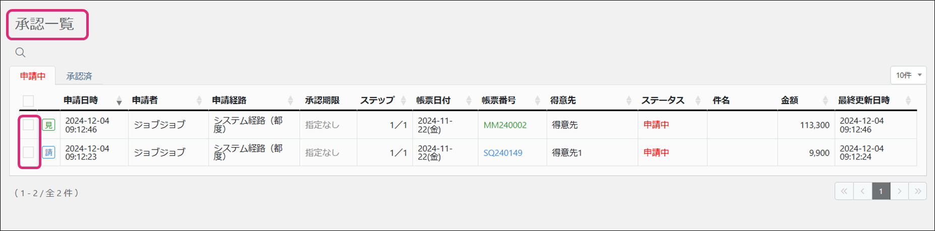The height and width of the screenshot is (231, 935).
Task: Sort by 申請日時 column sort arrow
Action: [x=119, y=101]
